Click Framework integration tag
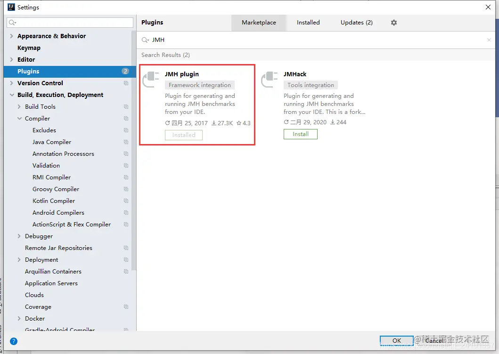This screenshot has width=499, height=354. pos(199,85)
